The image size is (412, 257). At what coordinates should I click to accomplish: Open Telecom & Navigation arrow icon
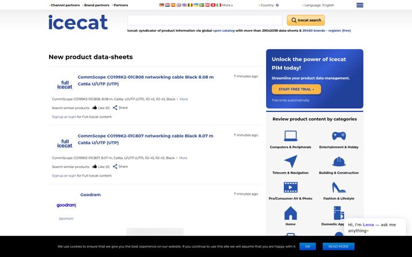pos(290,161)
